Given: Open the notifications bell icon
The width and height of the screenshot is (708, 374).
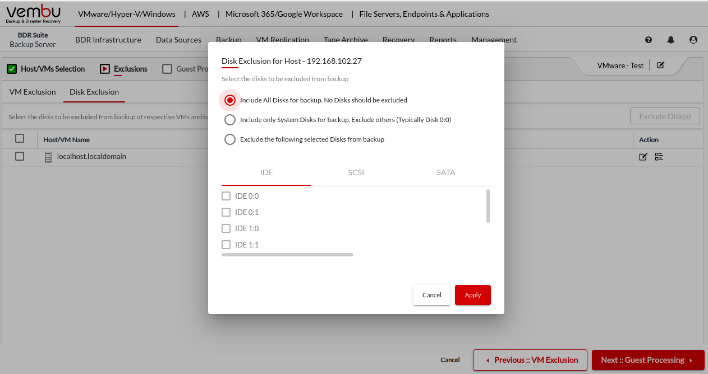Looking at the screenshot, I should [671, 40].
